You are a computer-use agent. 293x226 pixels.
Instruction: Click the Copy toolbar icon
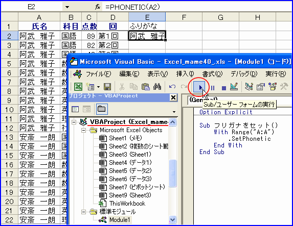133,87
